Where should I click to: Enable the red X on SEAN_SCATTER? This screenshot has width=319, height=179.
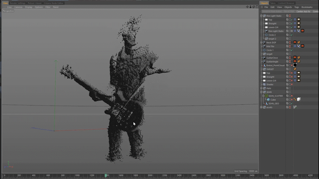292,96
